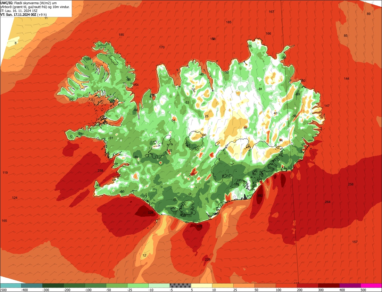Select the dark maroon 300 legend swatch
The image size is (382, 292).
[x=329, y=285]
